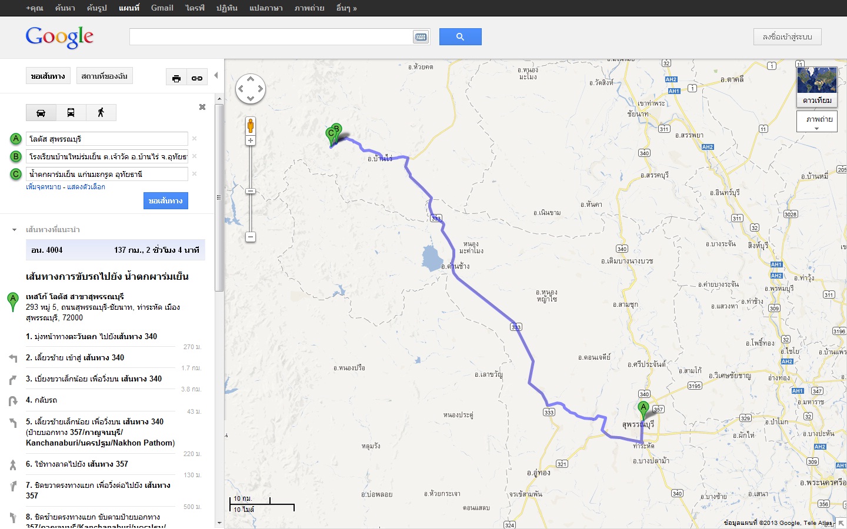Click the blue ขอเส้นทาง get directions button

click(x=165, y=201)
